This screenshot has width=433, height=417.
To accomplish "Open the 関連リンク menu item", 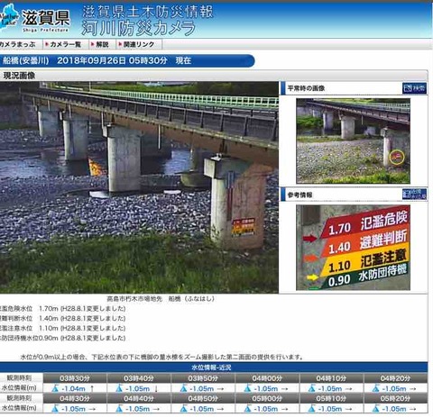I will [x=139, y=44].
